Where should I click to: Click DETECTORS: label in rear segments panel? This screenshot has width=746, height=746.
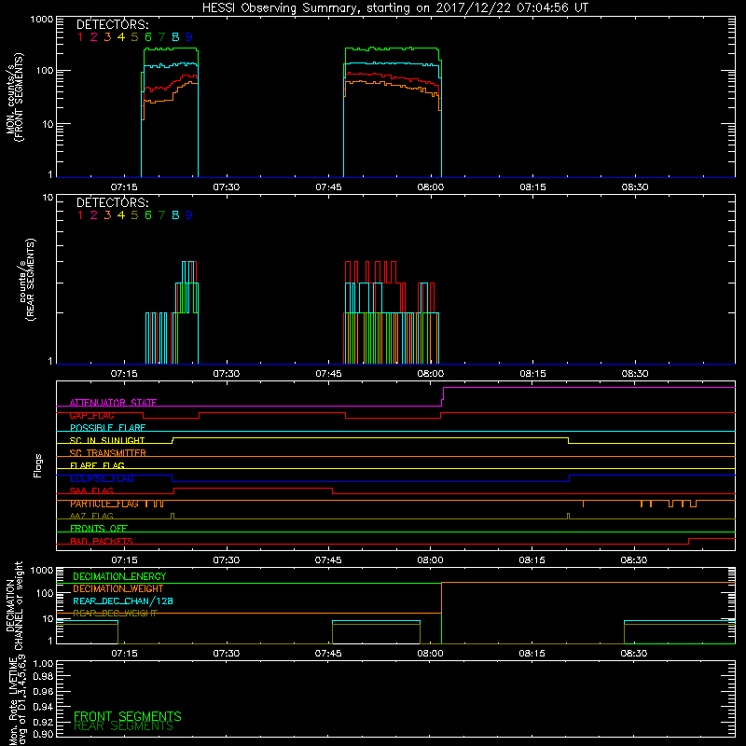coord(112,203)
